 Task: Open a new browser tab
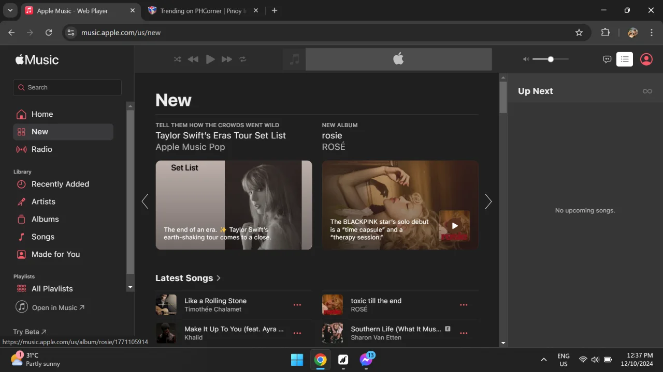coord(275,10)
